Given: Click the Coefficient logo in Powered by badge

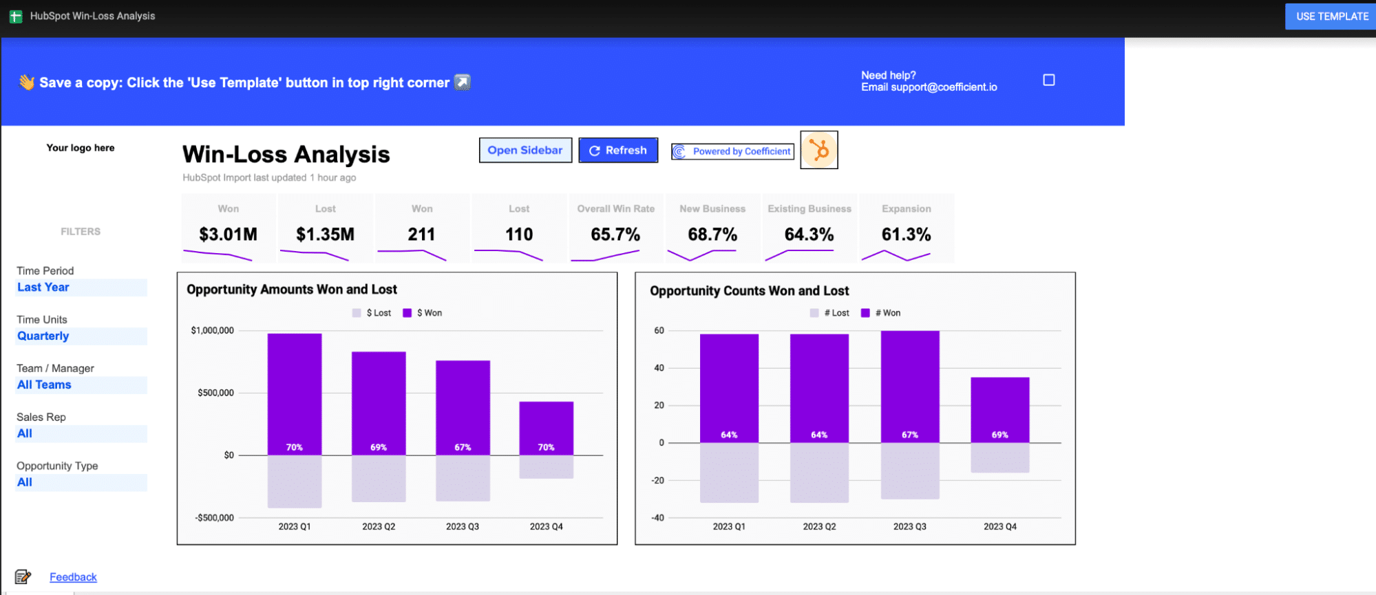Looking at the screenshot, I should [x=679, y=151].
